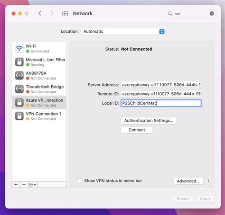Add a new network service with plus
This screenshot has width=225, height=215.
[x=16, y=185]
